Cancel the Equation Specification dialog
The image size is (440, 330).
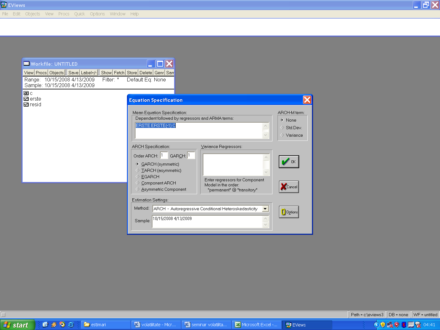[x=289, y=187]
